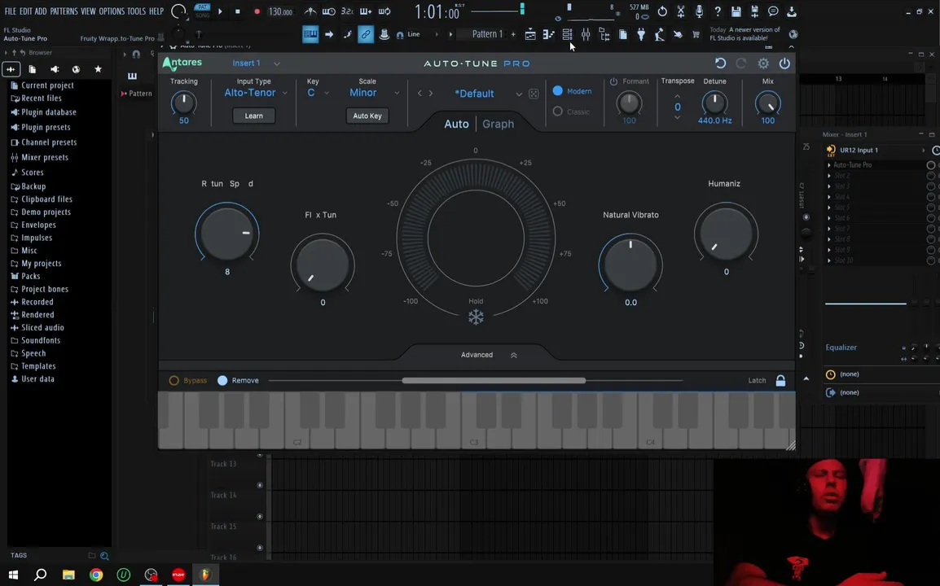Click the help question mark icon

[x=718, y=11]
